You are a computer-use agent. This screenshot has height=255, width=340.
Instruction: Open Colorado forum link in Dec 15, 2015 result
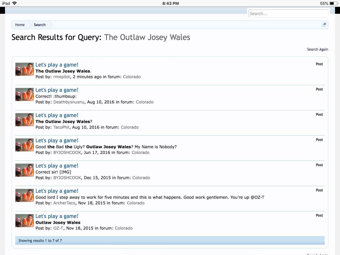[x=141, y=178]
